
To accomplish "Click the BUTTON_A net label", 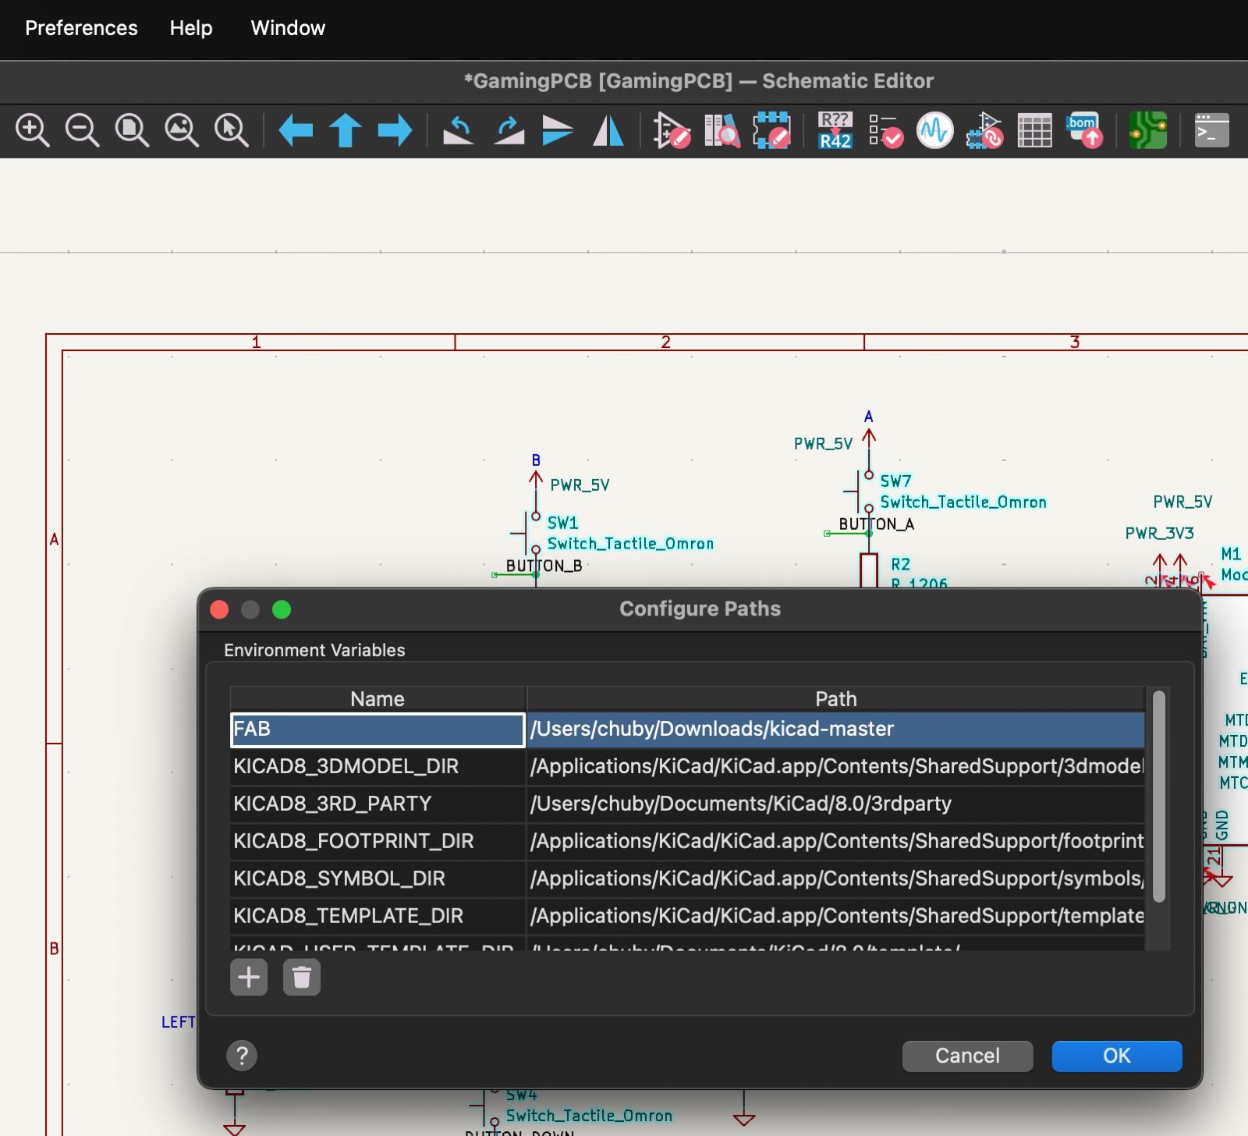I will 876,524.
